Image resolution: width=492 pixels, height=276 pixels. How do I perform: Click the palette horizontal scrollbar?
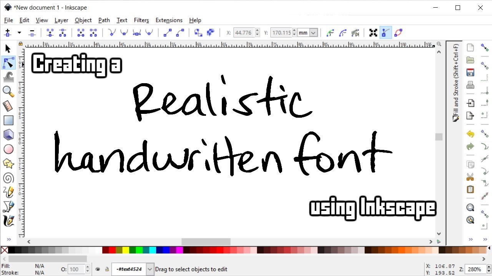[47, 259]
